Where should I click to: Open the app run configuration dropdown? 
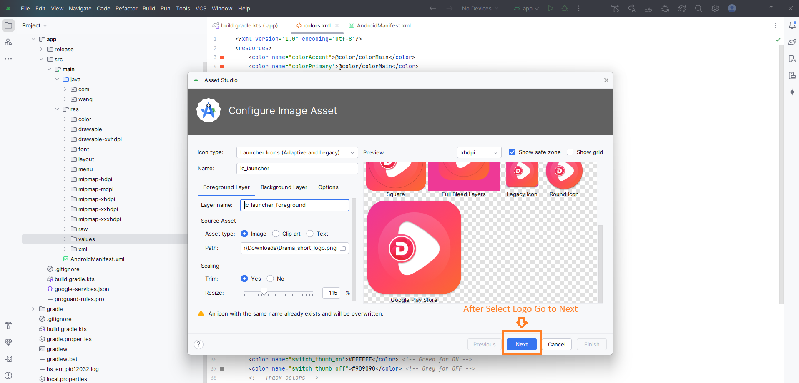tap(526, 8)
